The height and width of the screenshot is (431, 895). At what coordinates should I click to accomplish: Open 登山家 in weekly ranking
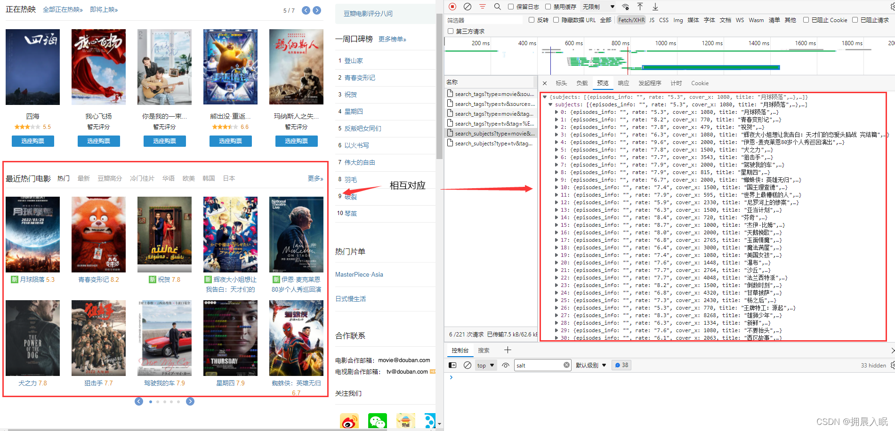(x=354, y=61)
